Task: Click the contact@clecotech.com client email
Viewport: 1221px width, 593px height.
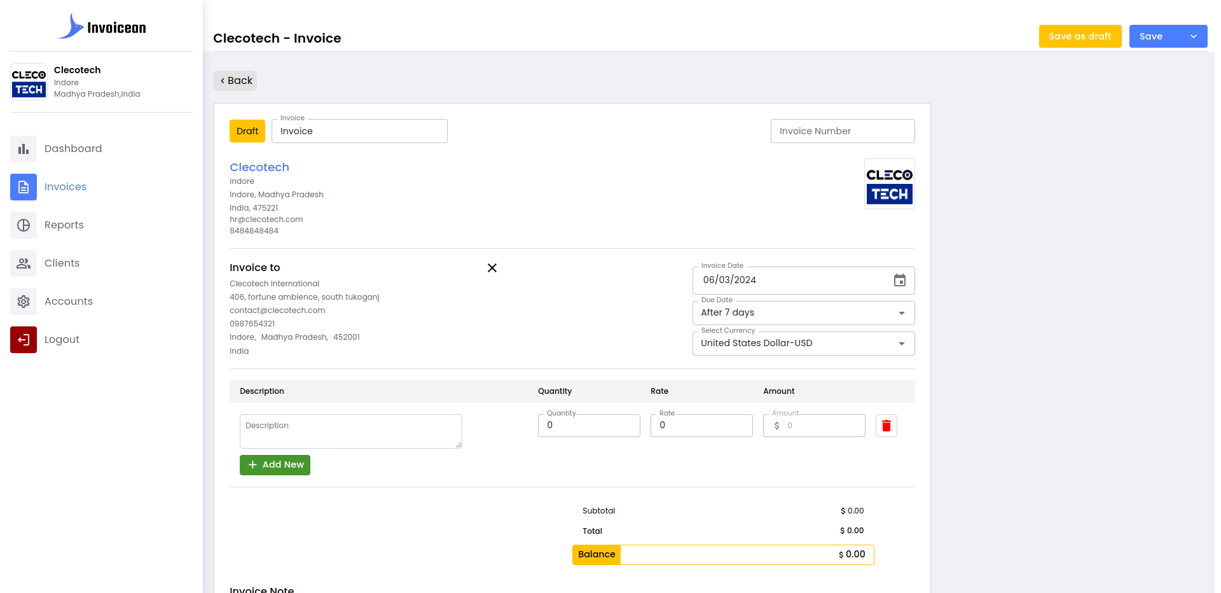Action: tap(277, 310)
